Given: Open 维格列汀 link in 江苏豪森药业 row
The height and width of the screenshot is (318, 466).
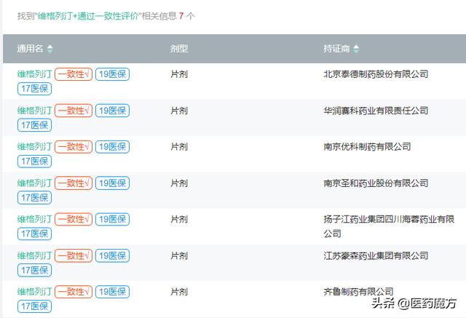Looking at the screenshot, I should pyautogui.click(x=34, y=255).
